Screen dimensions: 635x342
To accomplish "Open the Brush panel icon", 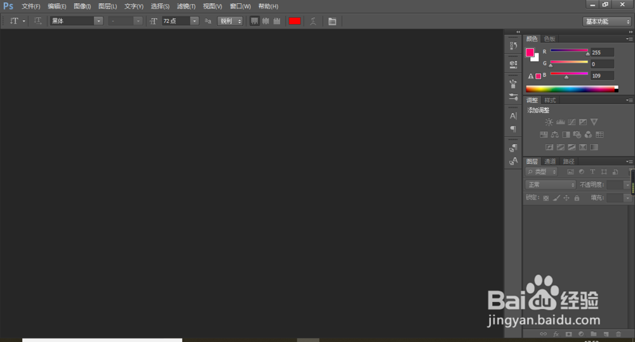I will (513, 97).
